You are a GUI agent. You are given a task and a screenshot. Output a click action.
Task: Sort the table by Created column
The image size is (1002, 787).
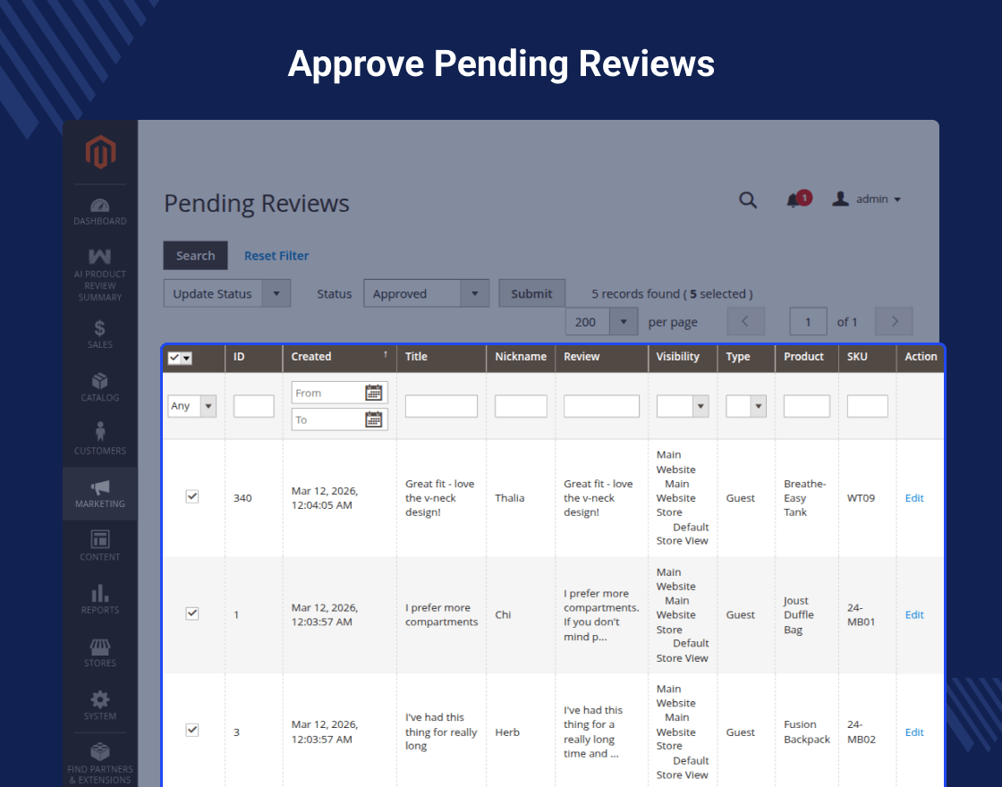311,357
